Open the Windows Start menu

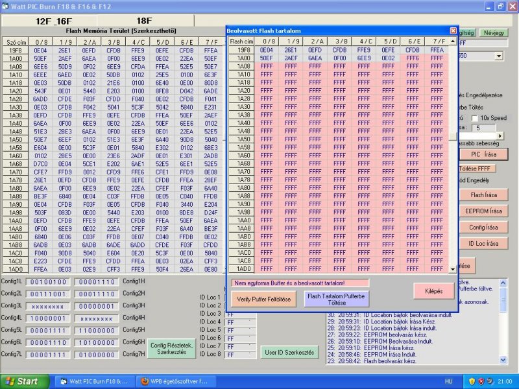tap(25, 381)
